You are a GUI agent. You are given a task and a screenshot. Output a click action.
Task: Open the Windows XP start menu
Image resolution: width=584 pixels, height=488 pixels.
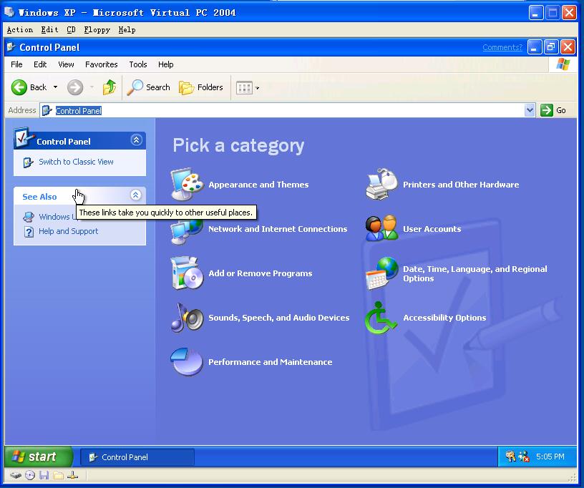click(39, 457)
